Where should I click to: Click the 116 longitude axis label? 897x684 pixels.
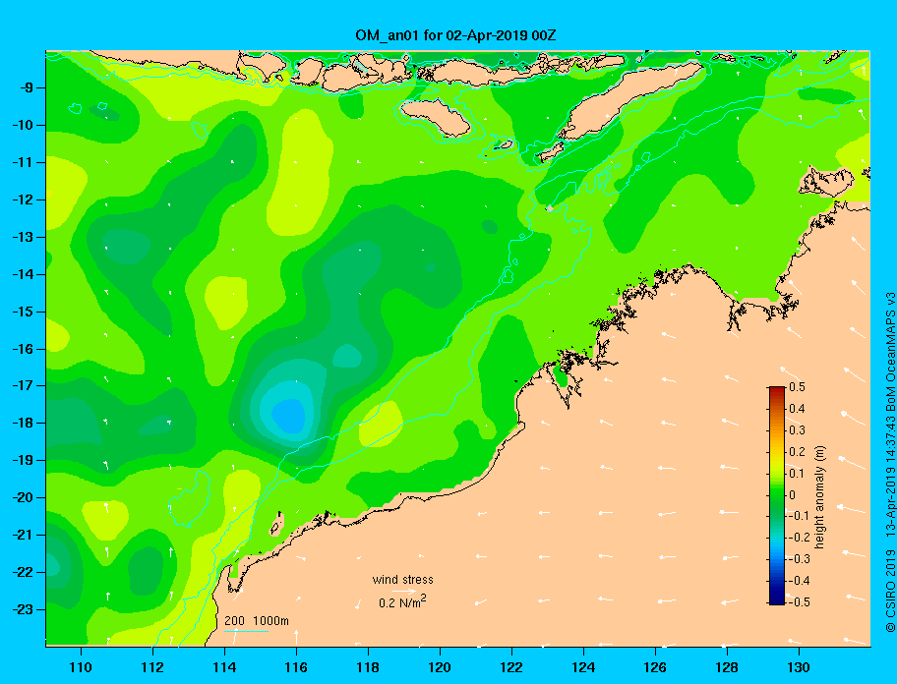click(x=296, y=667)
